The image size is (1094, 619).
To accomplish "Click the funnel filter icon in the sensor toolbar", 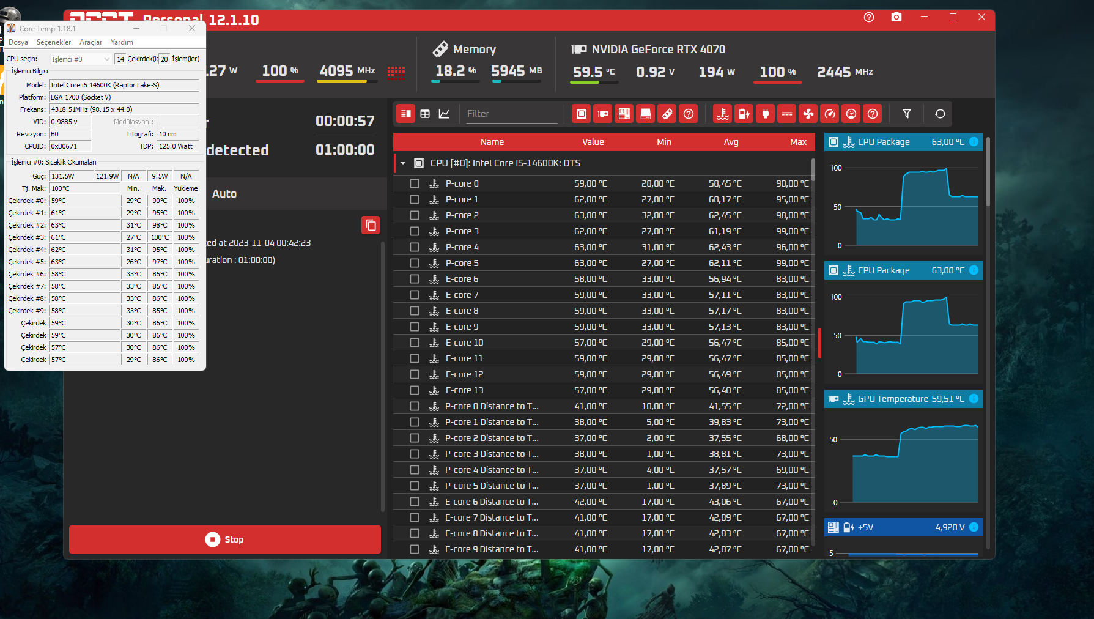I will pyautogui.click(x=907, y=114).
